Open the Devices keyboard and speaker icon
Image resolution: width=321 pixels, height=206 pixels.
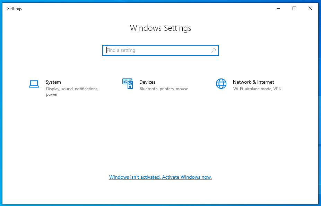pos(128,84)
